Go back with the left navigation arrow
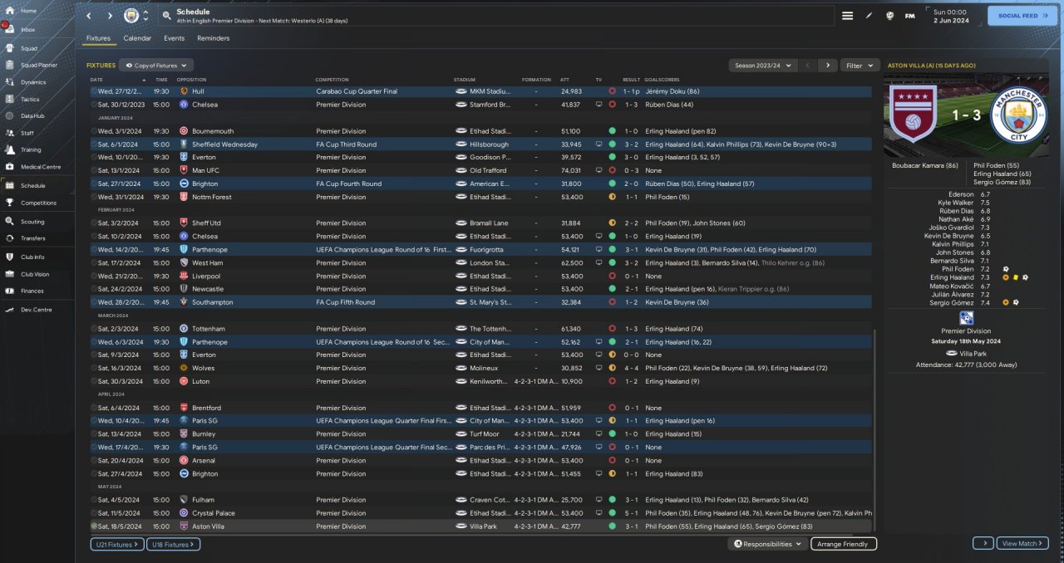Image resolution: width=1064 pixels, height=563 pixels. [89, 16]
